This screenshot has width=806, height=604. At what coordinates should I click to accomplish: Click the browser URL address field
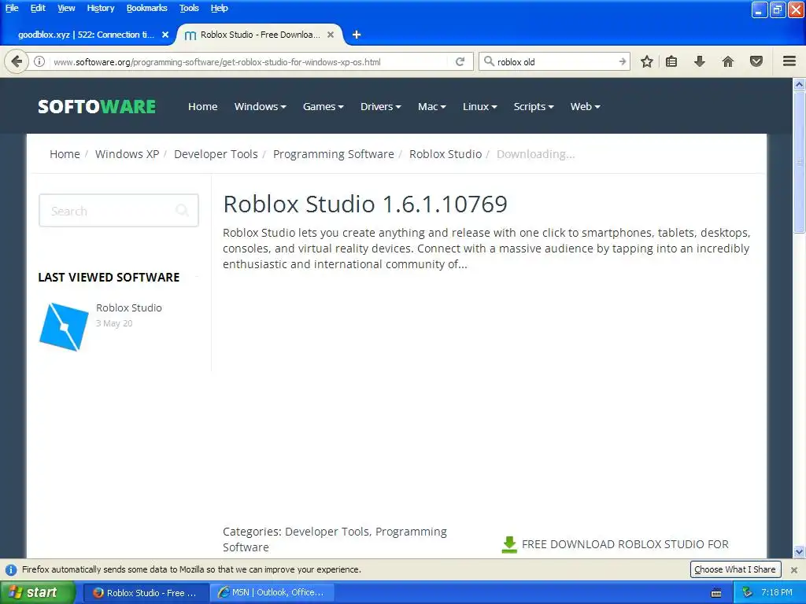[250, 61]
